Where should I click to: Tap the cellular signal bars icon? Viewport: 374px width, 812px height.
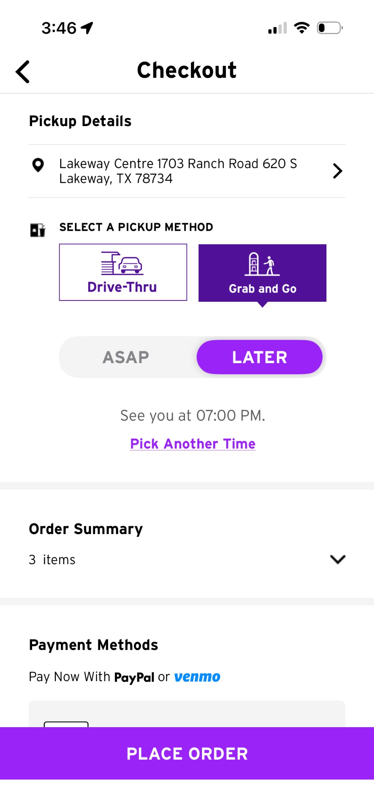(x=277, y=29)
